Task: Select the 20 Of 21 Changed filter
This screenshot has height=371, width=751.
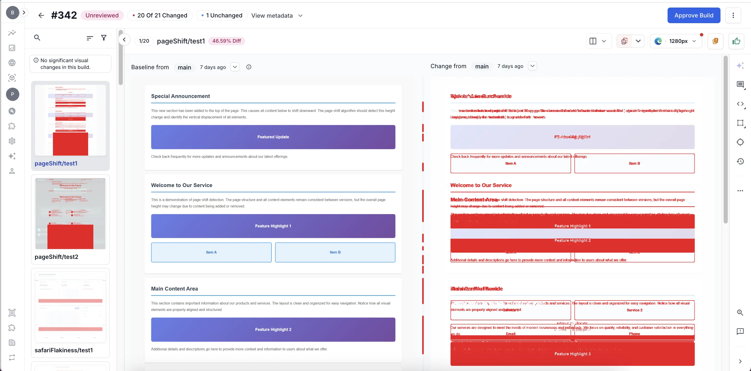Action: tap(160, 15)
